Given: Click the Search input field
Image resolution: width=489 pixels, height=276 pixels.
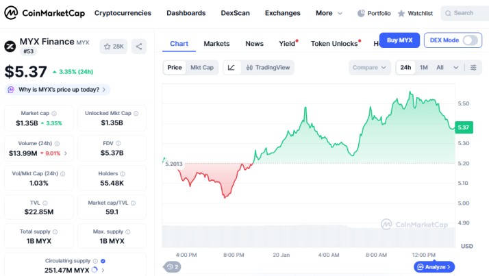Looking at the screenshot, I should tap(464, 13).
